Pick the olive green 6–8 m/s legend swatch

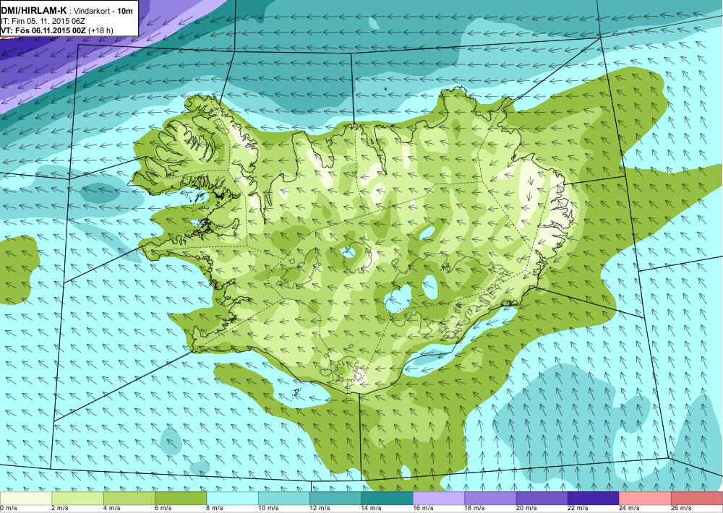(181, 499)
